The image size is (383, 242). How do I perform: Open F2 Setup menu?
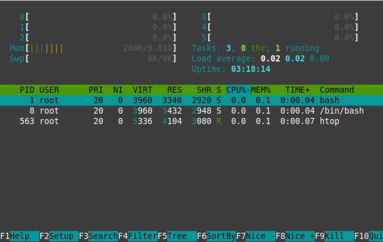tap(59, 236)
